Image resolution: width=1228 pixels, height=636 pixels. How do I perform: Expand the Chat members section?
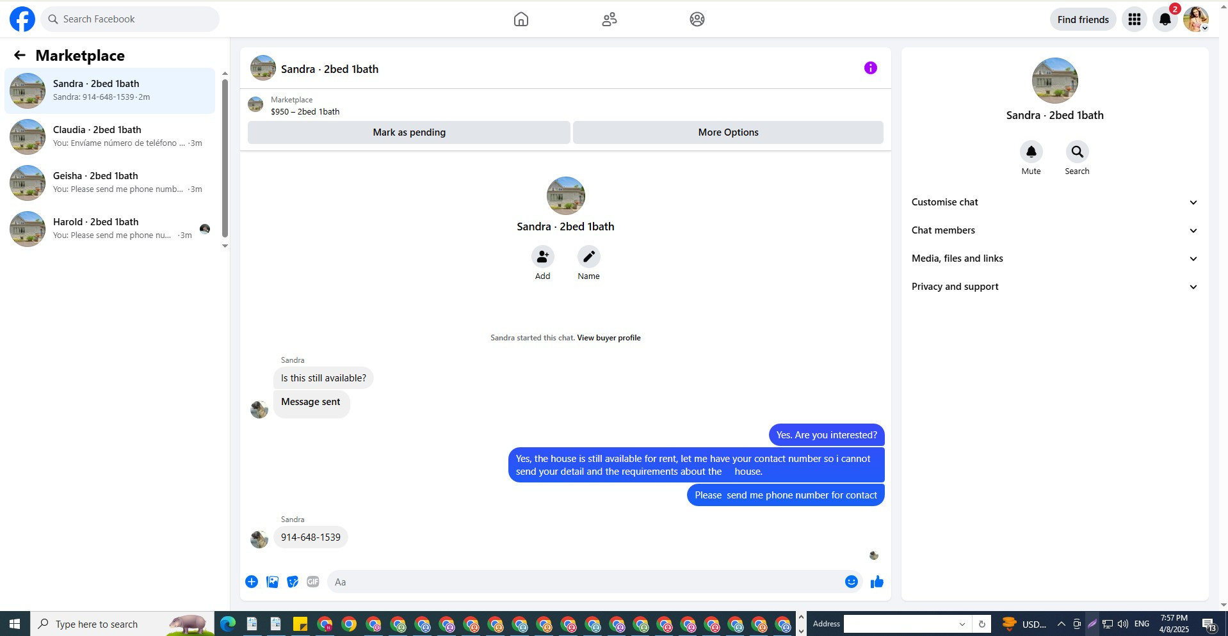[x=1054, y=230]
